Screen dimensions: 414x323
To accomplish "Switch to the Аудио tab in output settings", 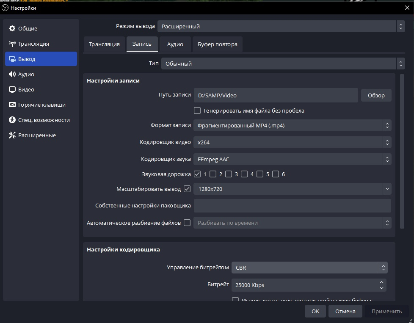I will point(175,44).
